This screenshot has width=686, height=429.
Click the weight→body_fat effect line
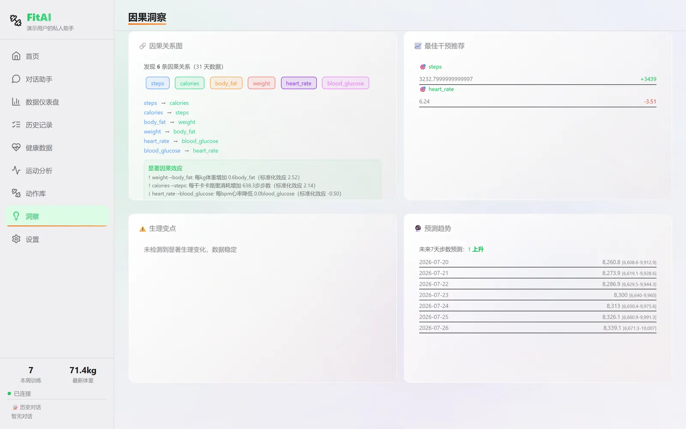pyautogui.click(x=224, y=177)
